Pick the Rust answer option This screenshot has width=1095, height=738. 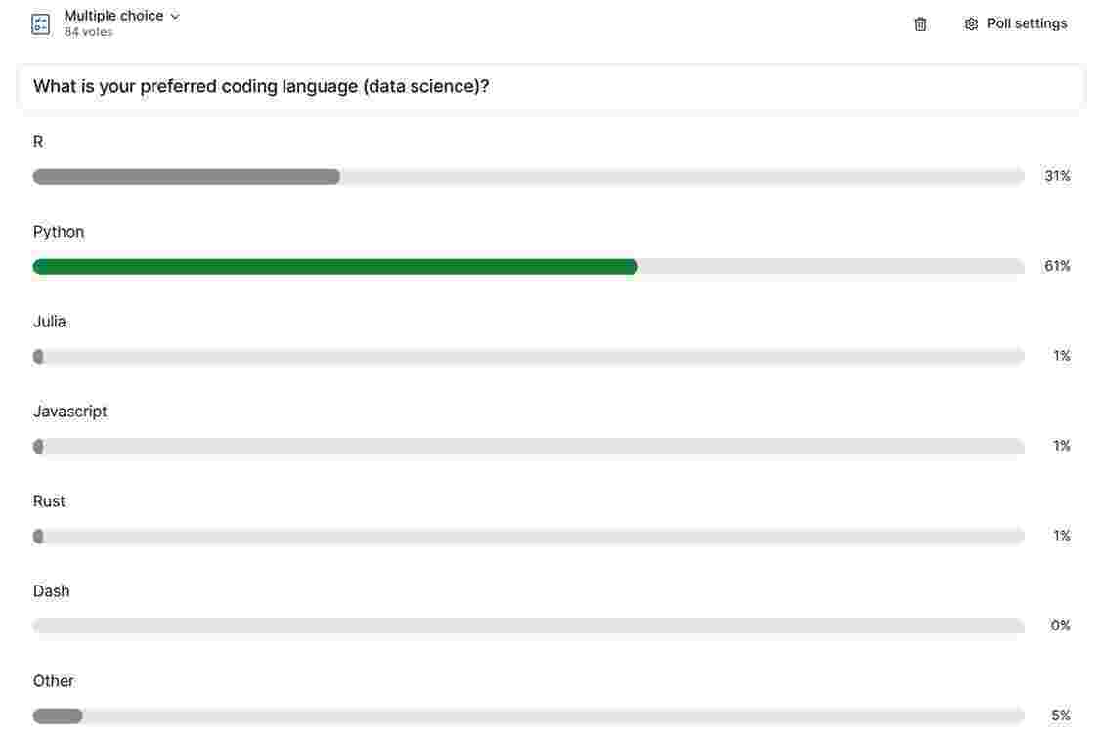coord(49,501)
